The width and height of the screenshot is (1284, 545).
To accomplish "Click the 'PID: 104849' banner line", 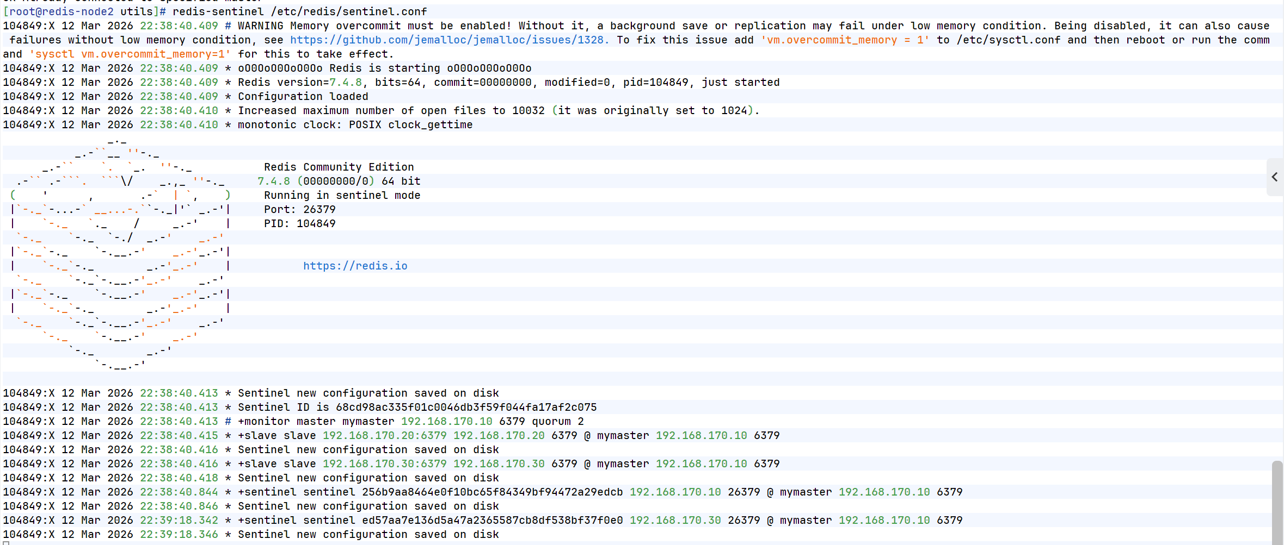I will [300, 223].
